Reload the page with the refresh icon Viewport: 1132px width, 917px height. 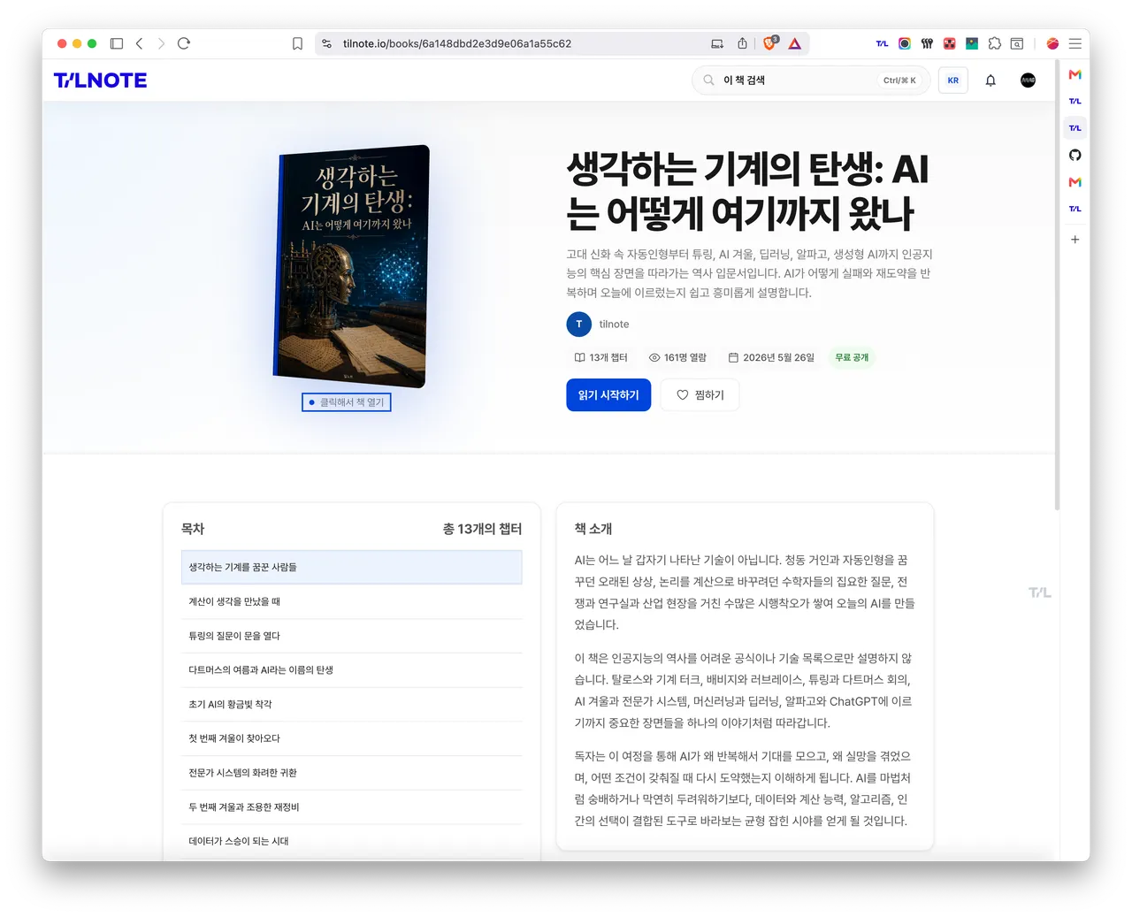click(x=184, y=43)
